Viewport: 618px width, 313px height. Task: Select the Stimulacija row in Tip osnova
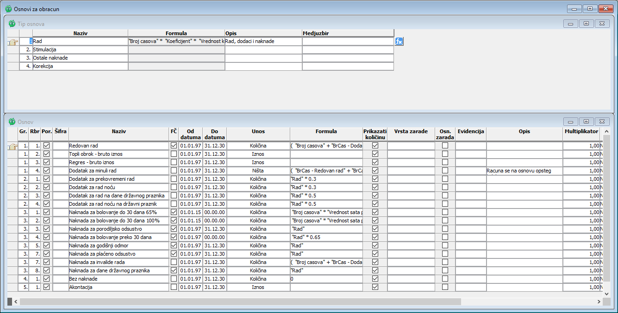coord(80,49)
